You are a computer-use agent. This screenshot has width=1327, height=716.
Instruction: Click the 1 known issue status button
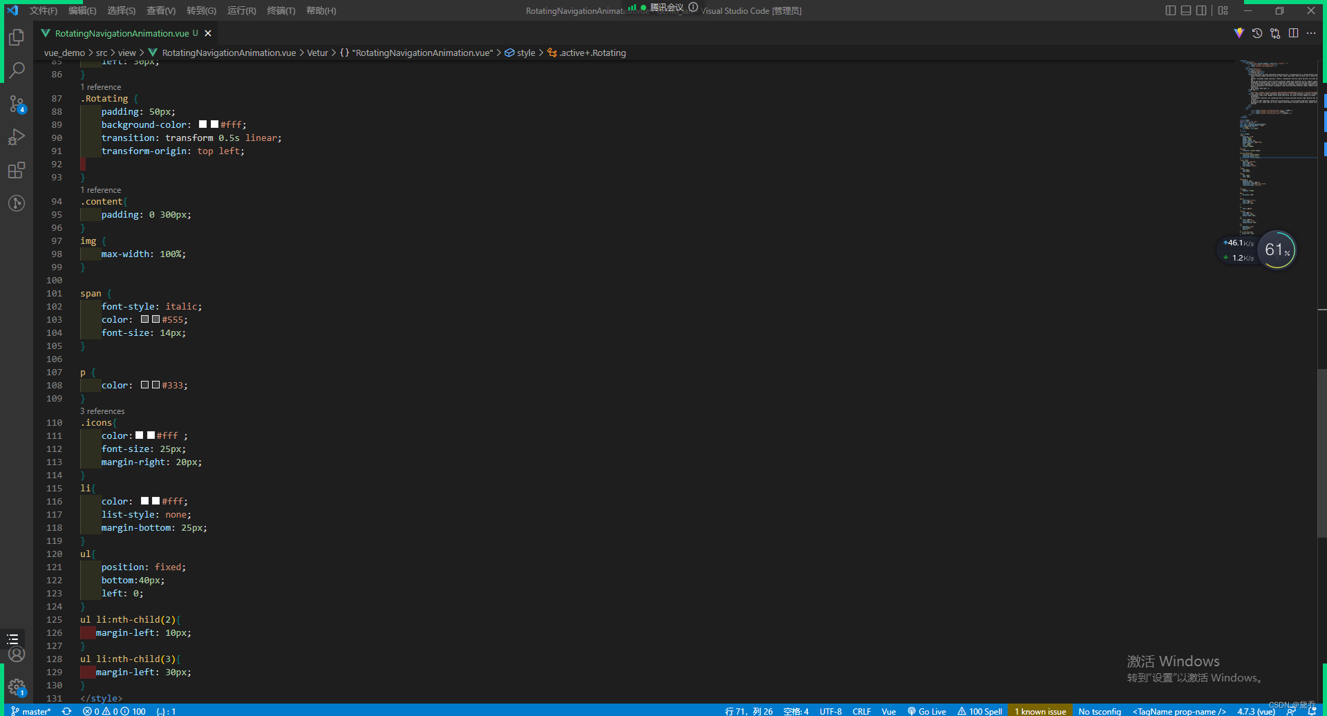(x=1039, y=710)
